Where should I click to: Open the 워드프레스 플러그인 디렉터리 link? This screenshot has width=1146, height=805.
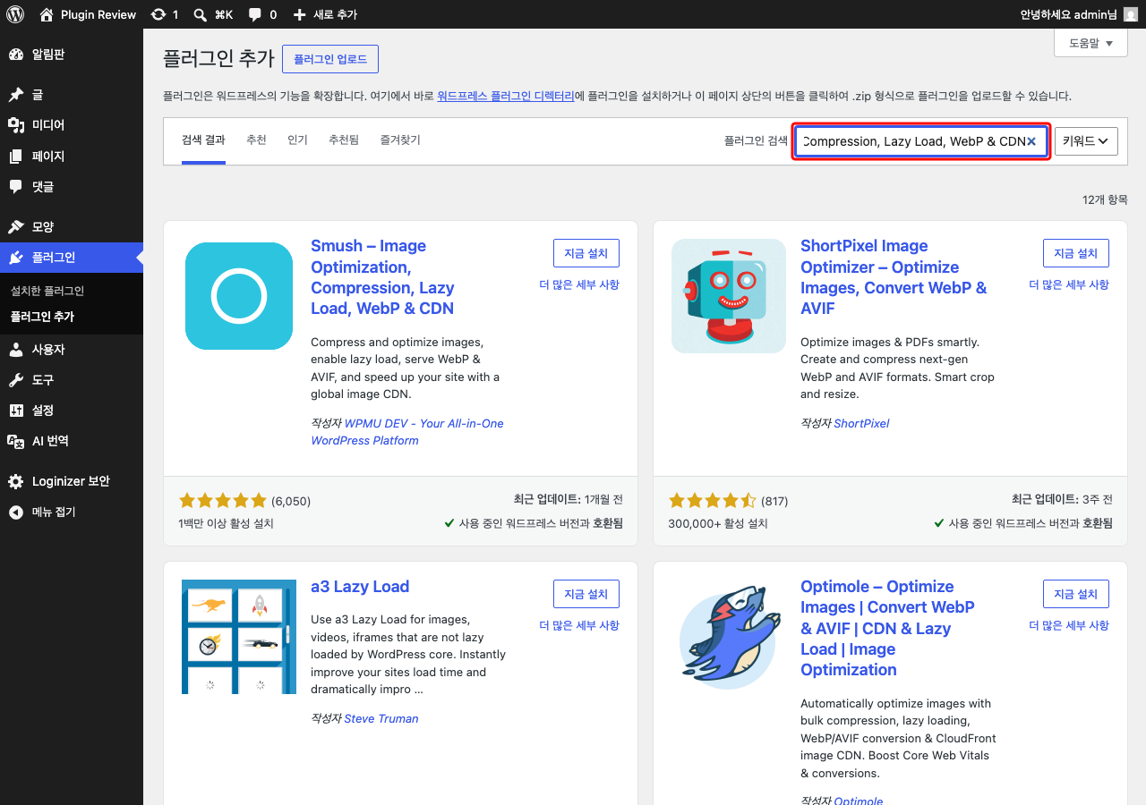click(x=505, y=96)
